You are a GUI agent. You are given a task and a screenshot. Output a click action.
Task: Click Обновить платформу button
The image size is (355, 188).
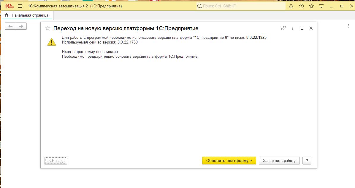(229, 160)
